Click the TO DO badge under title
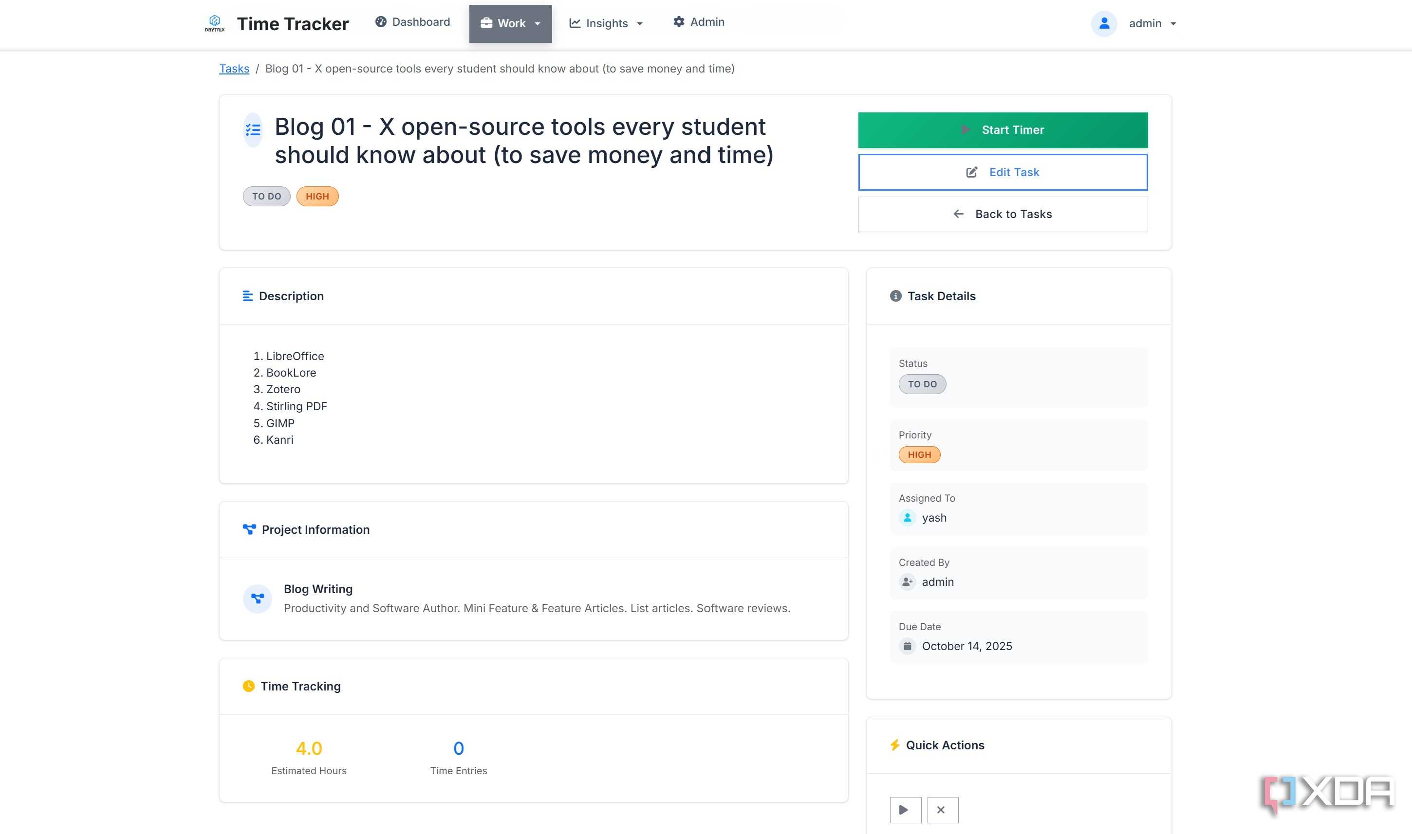 point(266,196)
